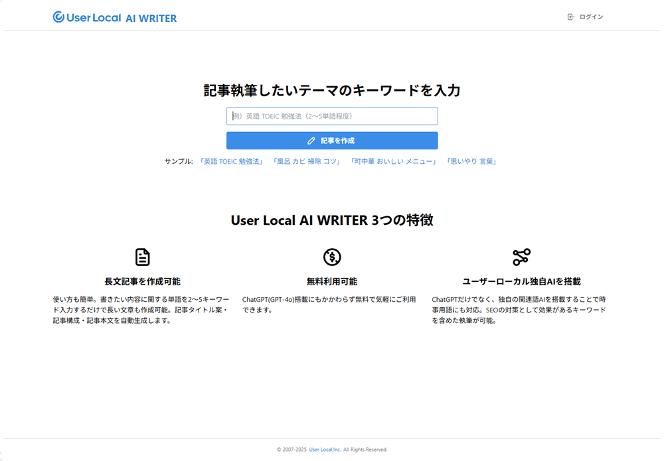
Task: Select sample 「町中華 おいしい メニュー」
Action: (x=393, y=161)
